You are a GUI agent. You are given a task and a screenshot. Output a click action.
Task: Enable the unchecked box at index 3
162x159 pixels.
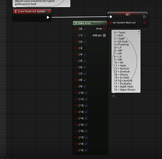[85, 48]
